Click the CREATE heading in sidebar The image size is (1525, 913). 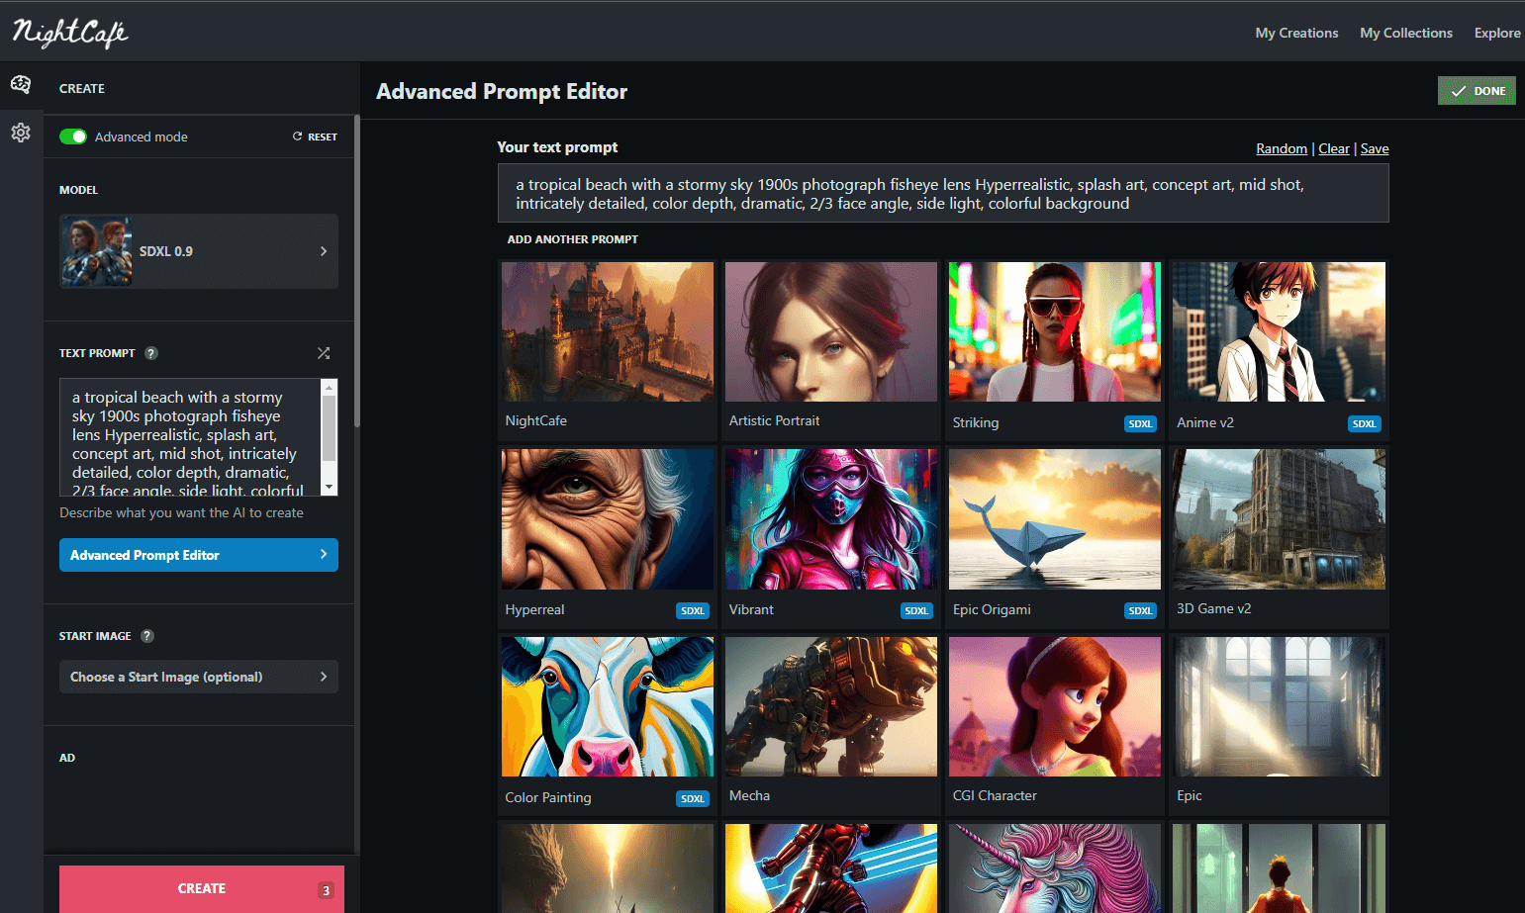tap(82, 88)
